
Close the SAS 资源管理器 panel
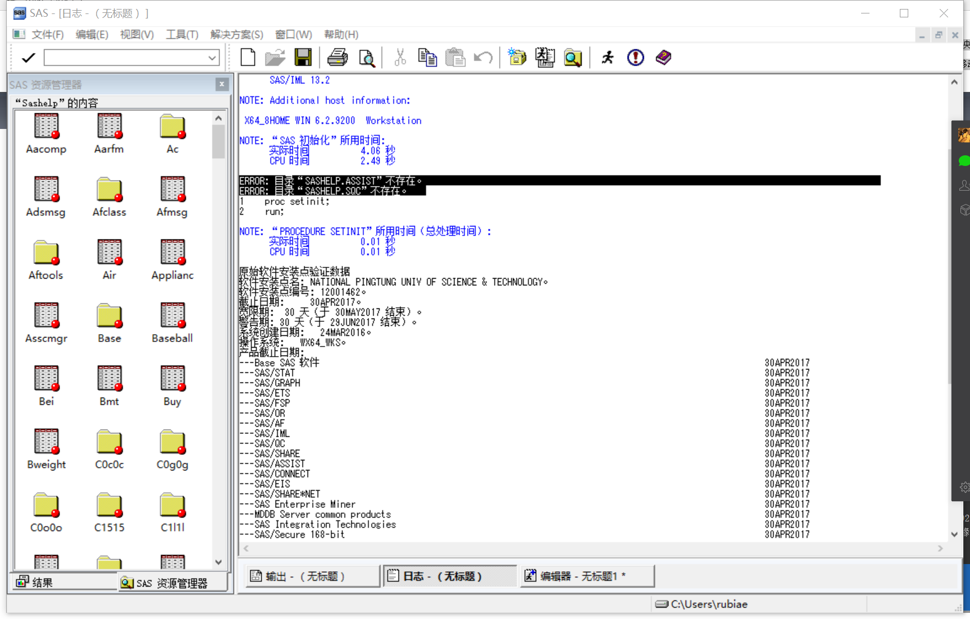222,84
